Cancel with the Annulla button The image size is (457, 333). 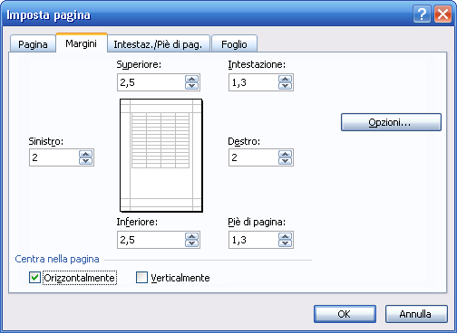(x=416, y=314)
